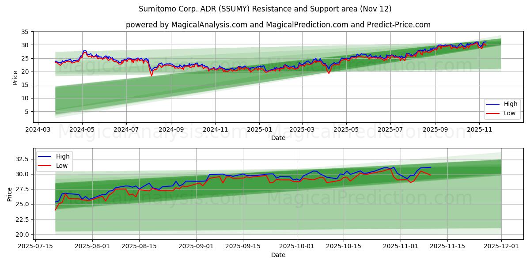Toggle the Low entry in bottom legend
530x265 pixels.
(x=61, y=165)
